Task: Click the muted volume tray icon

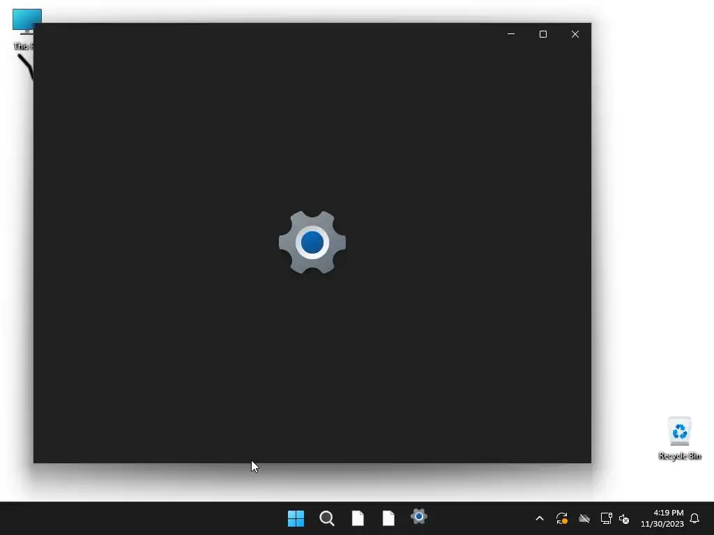Action: coord(624,518)
